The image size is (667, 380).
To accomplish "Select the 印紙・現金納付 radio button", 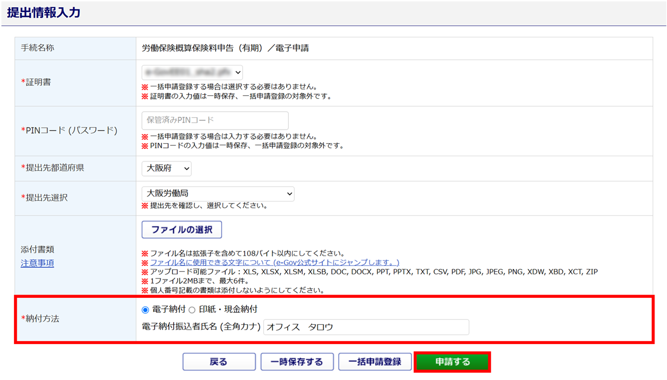I will [192, 310].
